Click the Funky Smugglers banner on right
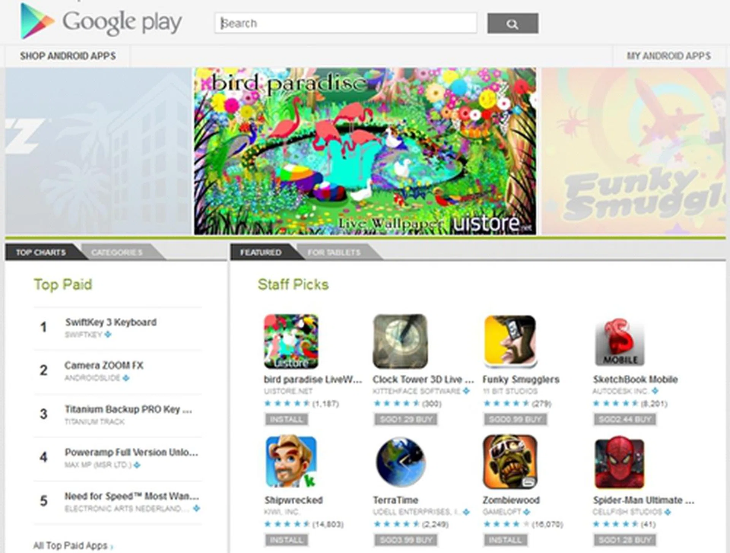Screen dimensions: 730x553 click(x=633, y=151)
